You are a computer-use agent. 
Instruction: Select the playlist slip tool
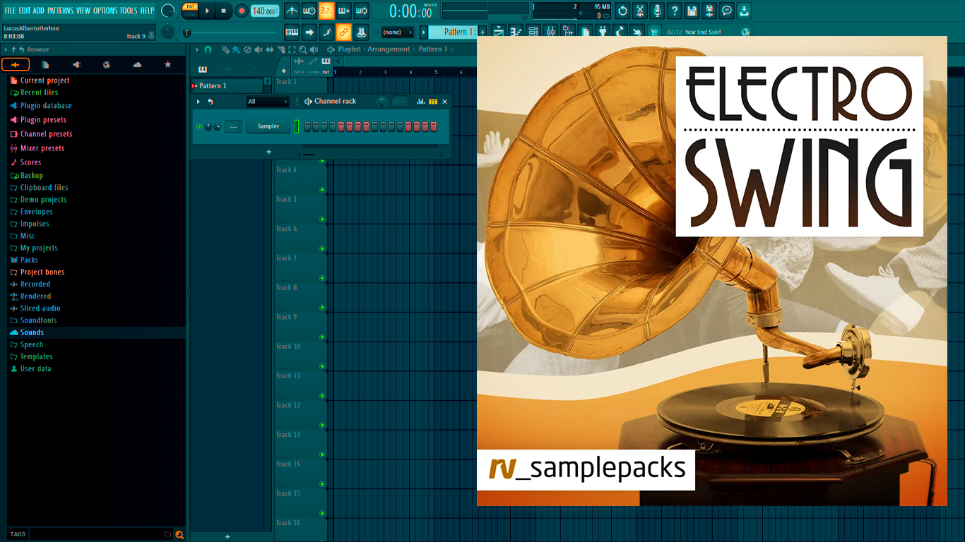coord(270,49)
